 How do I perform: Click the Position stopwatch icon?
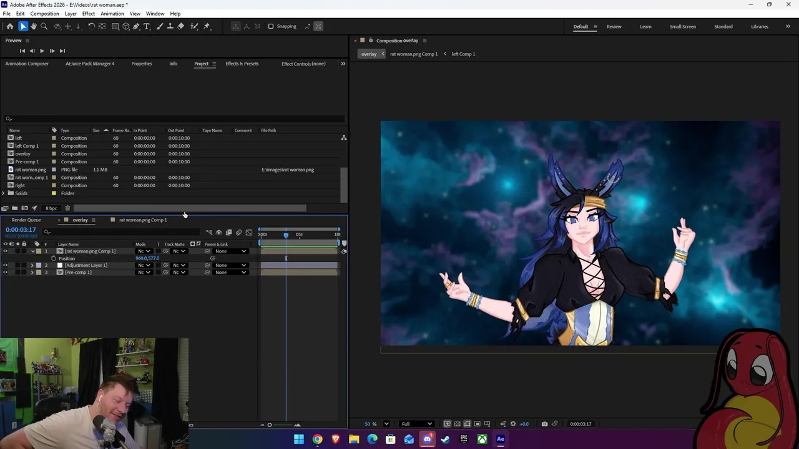click(x=54, y=258)
